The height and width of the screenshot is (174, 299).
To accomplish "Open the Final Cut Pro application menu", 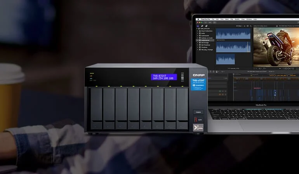I will (205, 19).
